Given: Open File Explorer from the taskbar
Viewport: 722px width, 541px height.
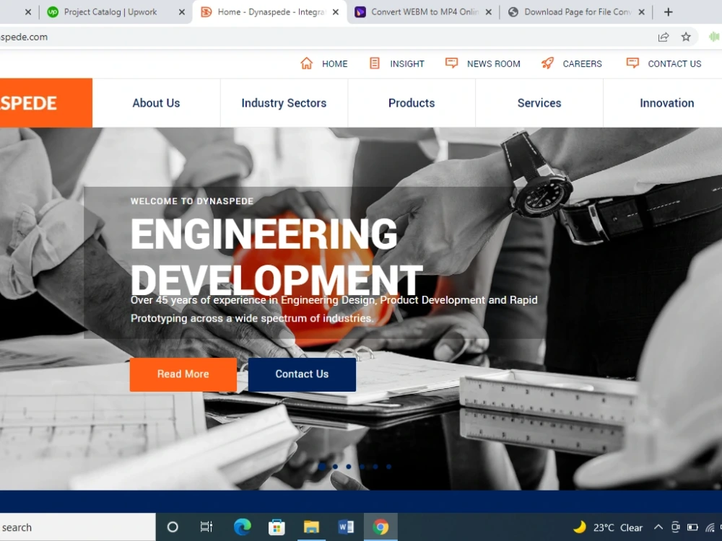Looking at the screenshot, I should point(311,527).
